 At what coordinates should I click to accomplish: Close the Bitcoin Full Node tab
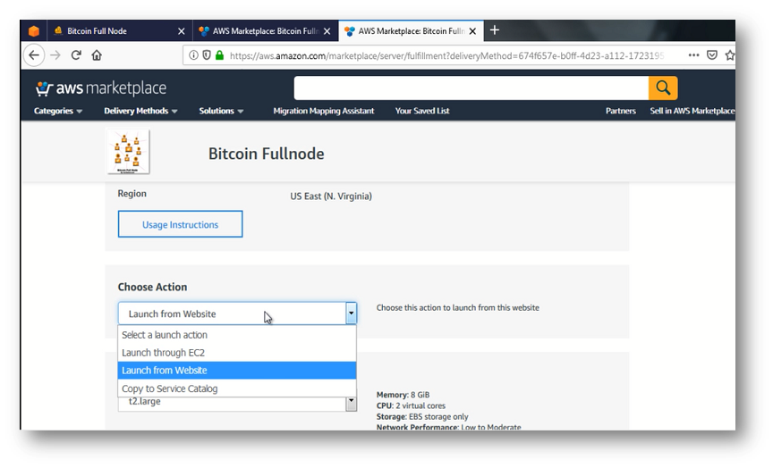coord(182,31)
